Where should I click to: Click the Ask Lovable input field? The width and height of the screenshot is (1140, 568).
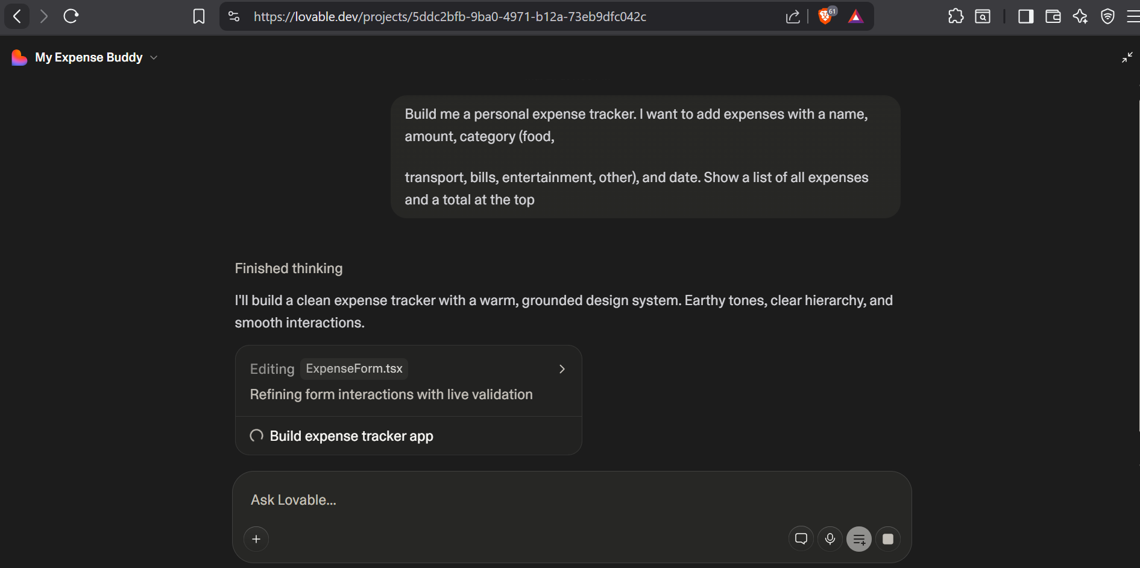click(x=482, y=500)
